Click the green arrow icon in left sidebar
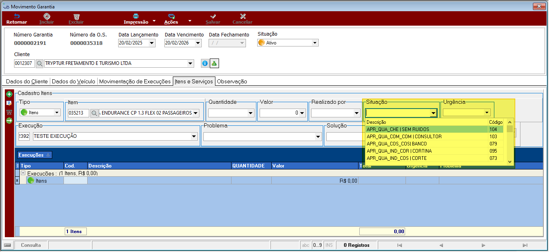 [9, 121]
